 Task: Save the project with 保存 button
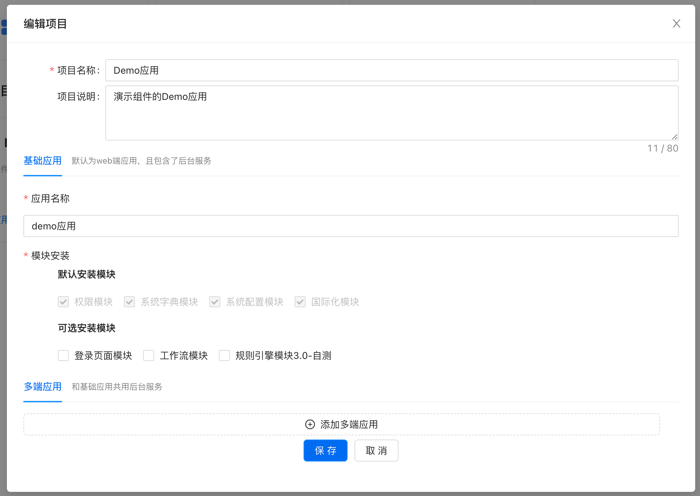[326, 451]
